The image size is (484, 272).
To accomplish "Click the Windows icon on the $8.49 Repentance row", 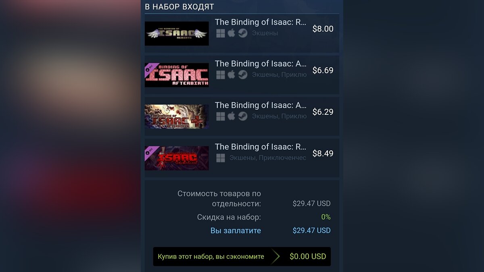I will 221,158.
